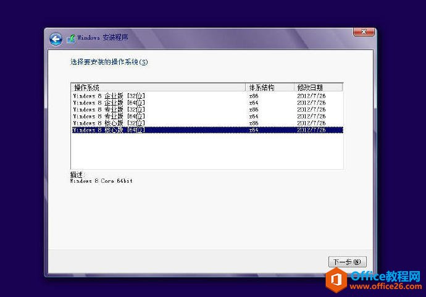Go back with the blue arrow button
Screen dimensions: 426x297
pyautogui.click(x=56, y=40)
